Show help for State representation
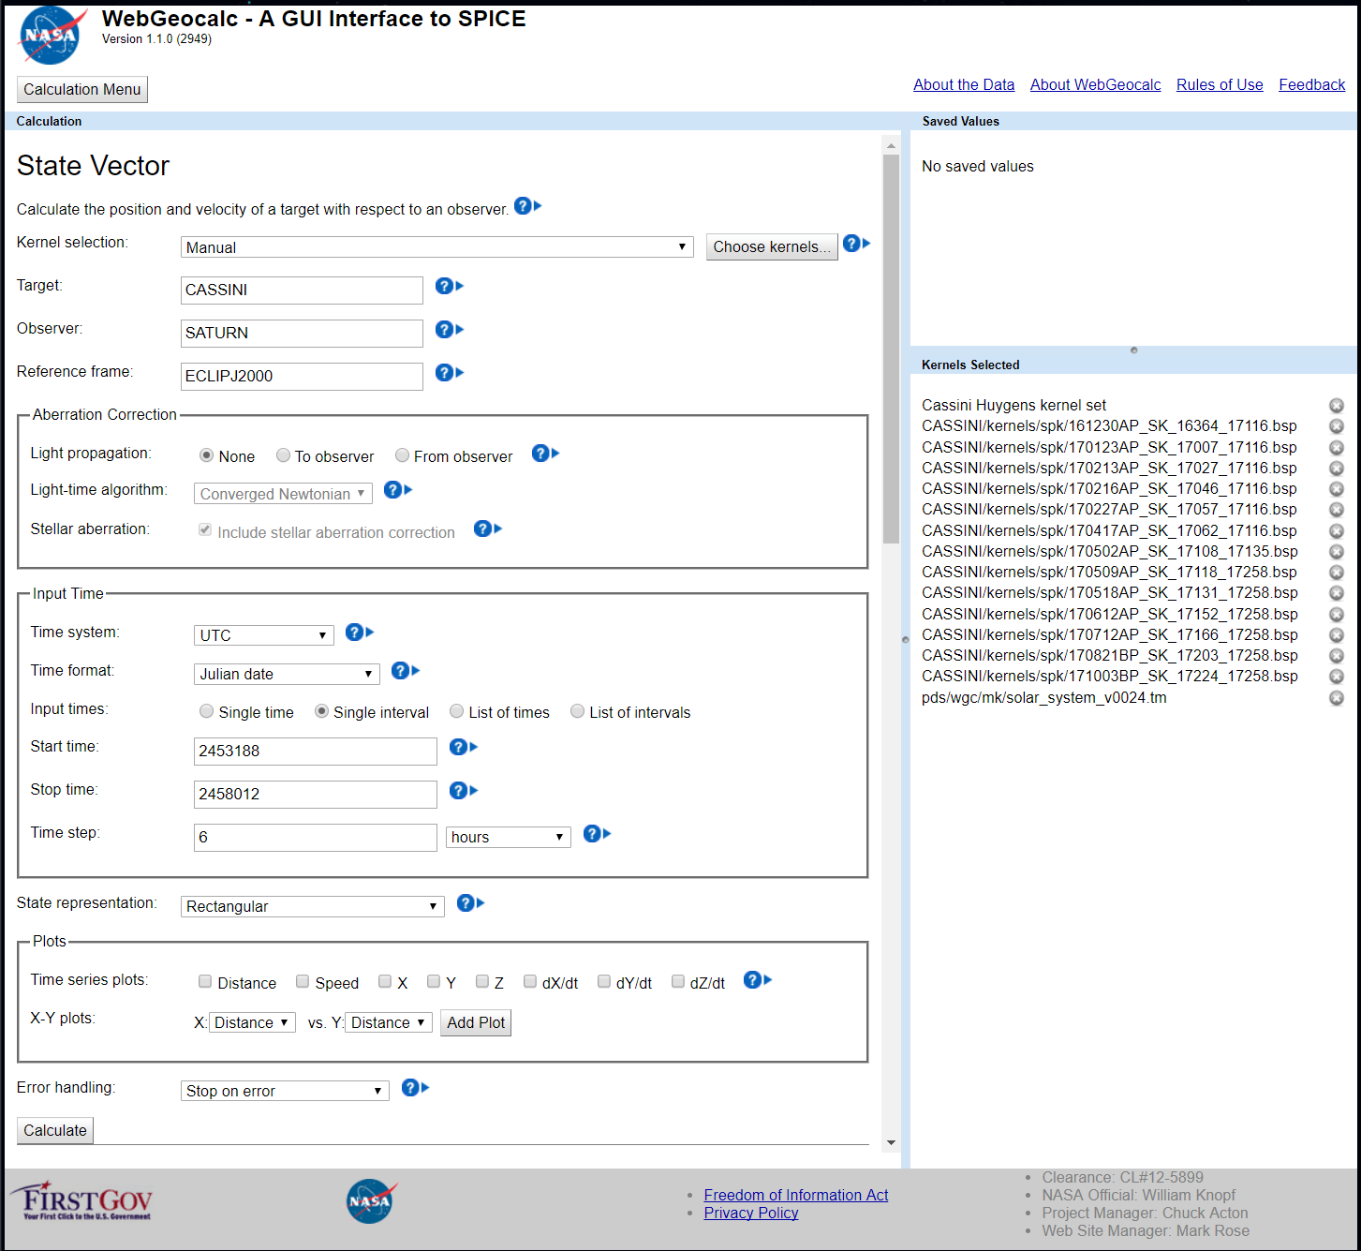1361x1251 pixels. [470, 902]
